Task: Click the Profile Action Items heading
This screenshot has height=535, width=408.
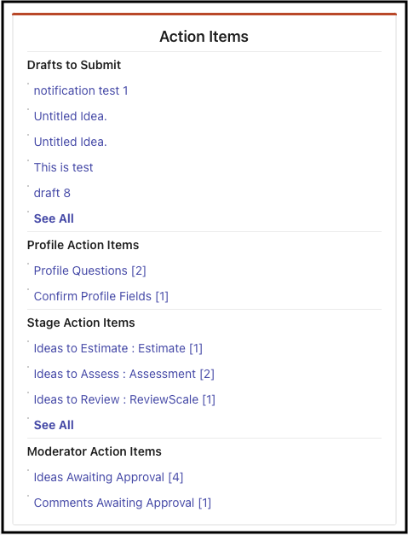Action: (x=83, y=245)
